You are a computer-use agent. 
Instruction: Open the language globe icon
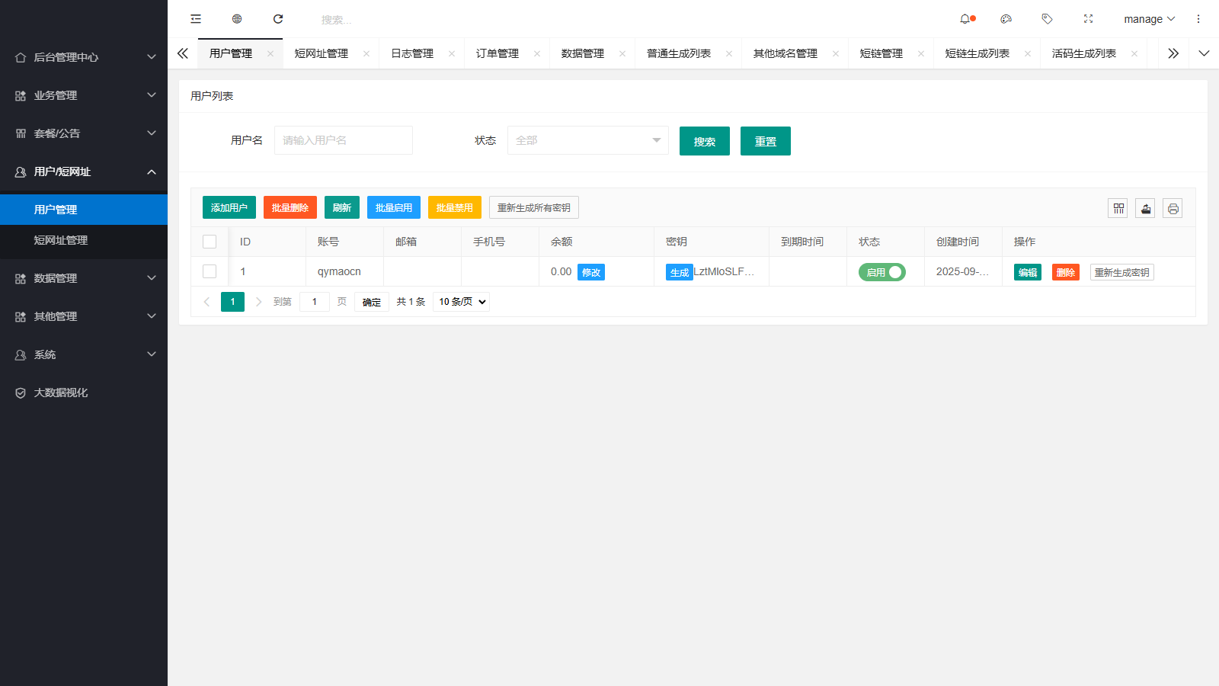coord(237,18)
